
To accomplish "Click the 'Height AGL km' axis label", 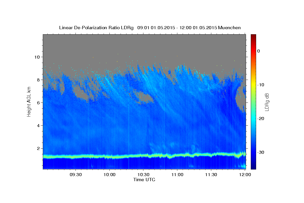I will tap(29, 101).
